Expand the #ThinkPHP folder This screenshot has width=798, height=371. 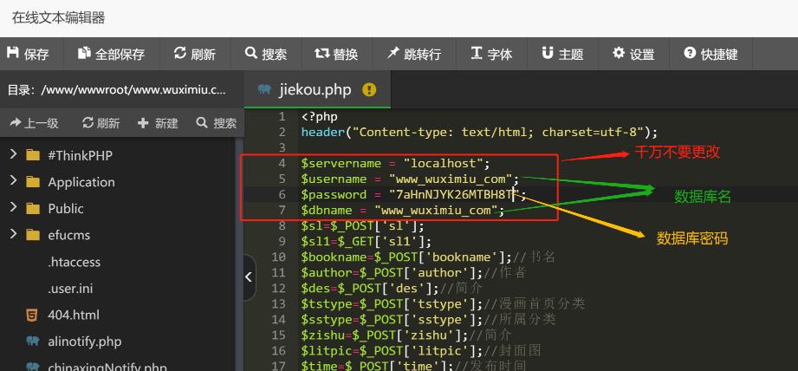13,155
